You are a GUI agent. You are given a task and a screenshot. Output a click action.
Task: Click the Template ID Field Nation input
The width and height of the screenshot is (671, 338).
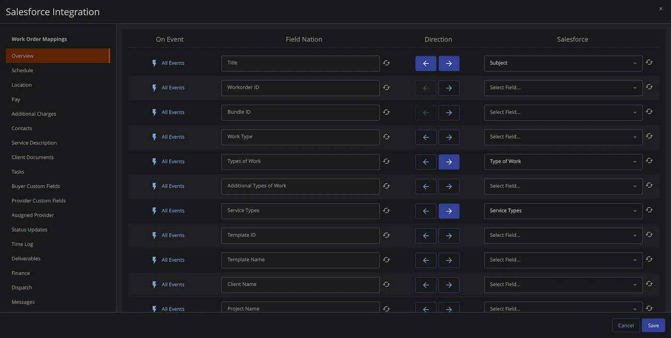pyautogui.click(x=300, y=236)
